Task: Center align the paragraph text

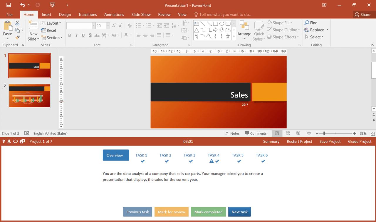Action: pos(145,35)
